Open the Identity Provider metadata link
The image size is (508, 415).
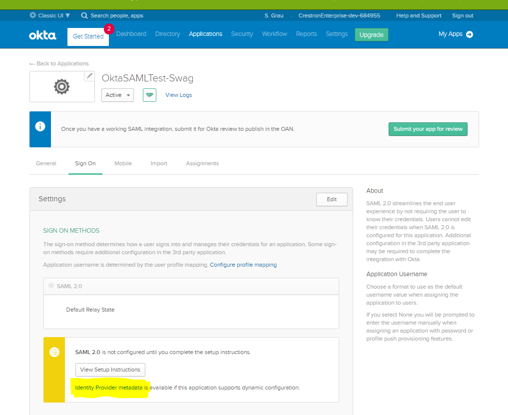point(108,388)
